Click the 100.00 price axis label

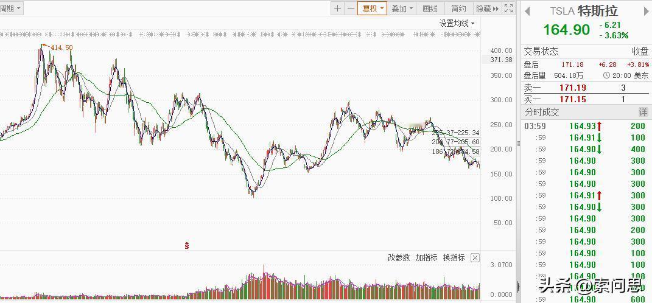[x=501, y=198]
